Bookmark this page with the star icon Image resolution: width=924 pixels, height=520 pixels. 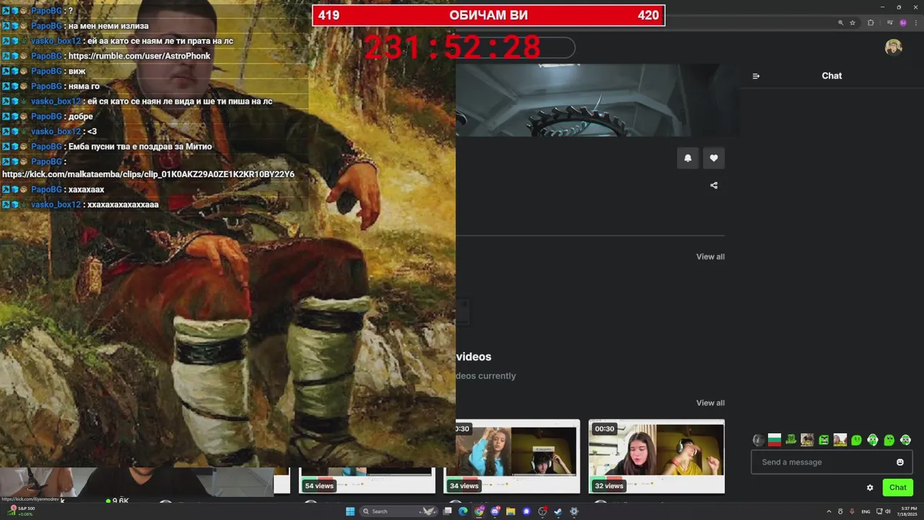(x=853, y=23)
